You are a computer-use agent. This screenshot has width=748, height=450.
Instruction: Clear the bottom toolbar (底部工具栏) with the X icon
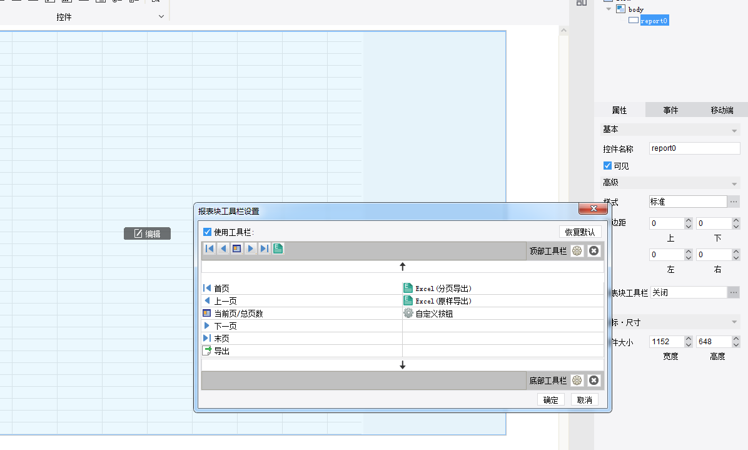(594, 381)
